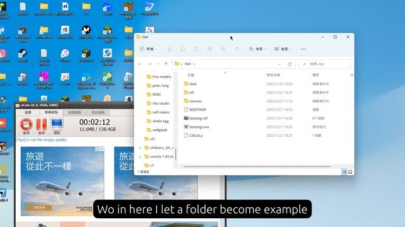Open the Microsoft Store desktop shortcut
This screenshot has height=227, width=405.
click(x=23, y=34)
